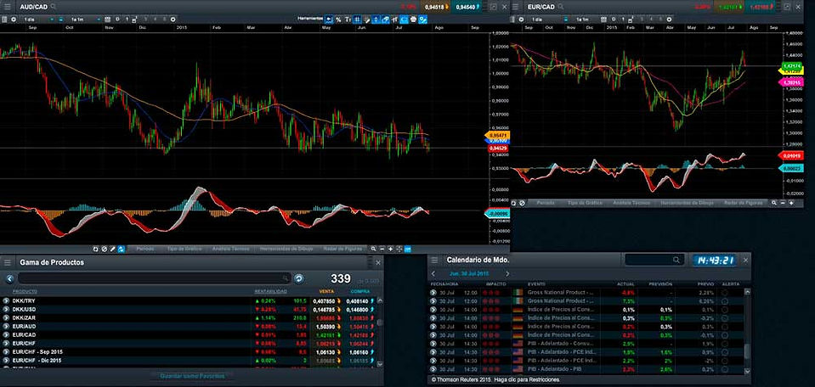815x387 pixels.
Task: Expand the EUR/CHF - Sep 2015 row
Action: point(6,351)
